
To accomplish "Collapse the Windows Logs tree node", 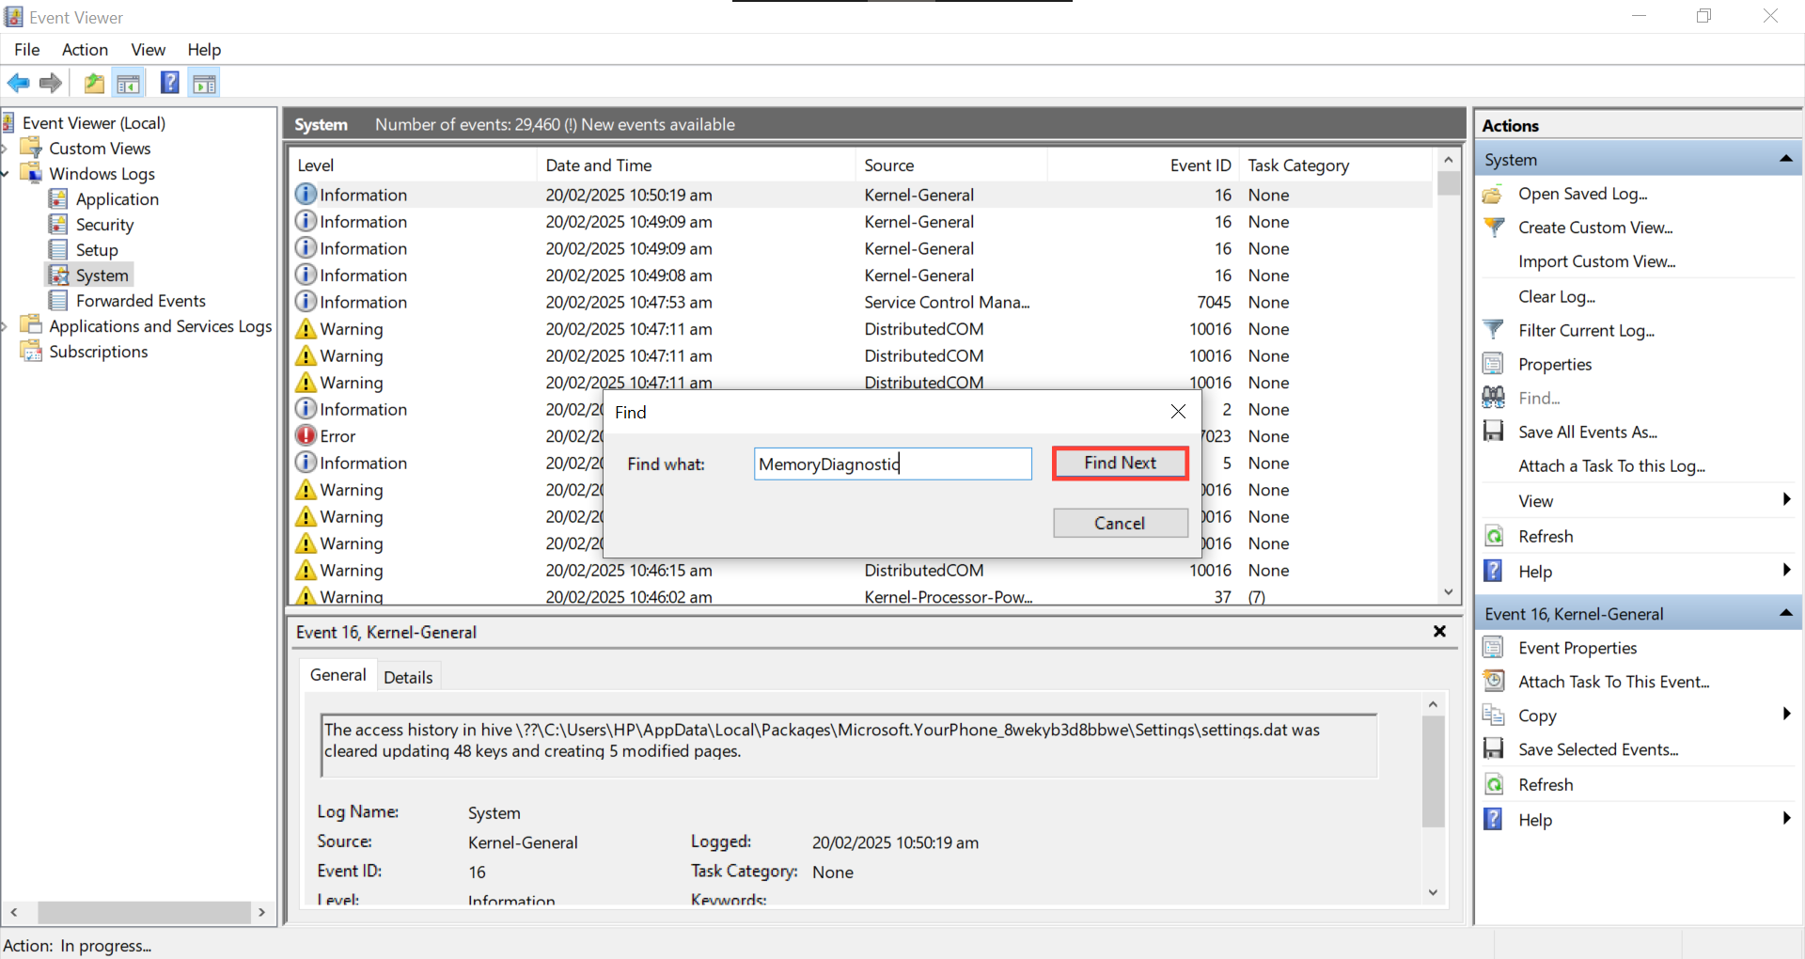I will tap(5, 174).
